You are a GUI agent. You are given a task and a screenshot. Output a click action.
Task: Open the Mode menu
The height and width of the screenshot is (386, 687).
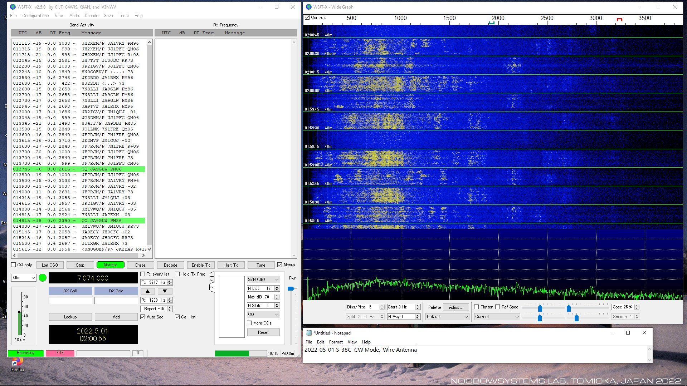(74, 16)
